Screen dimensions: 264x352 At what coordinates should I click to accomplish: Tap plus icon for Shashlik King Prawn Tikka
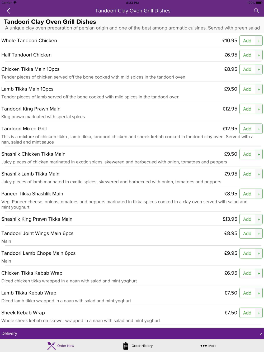pyautogui.click(x=259, y=219)
